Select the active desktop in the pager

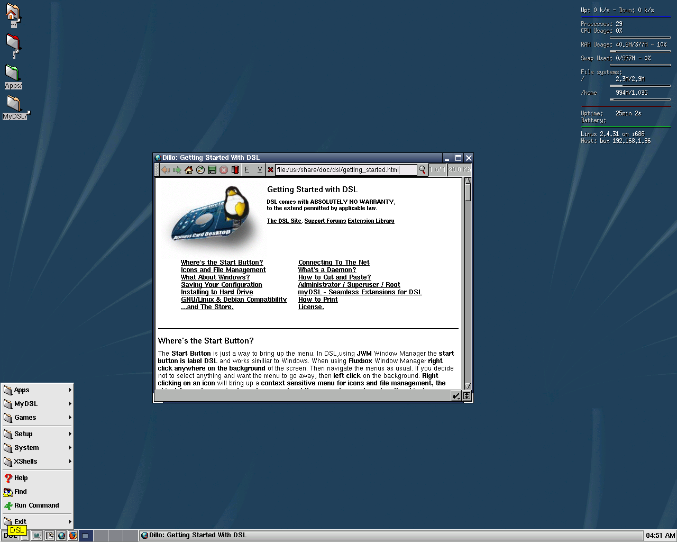[x=86, y=536]
